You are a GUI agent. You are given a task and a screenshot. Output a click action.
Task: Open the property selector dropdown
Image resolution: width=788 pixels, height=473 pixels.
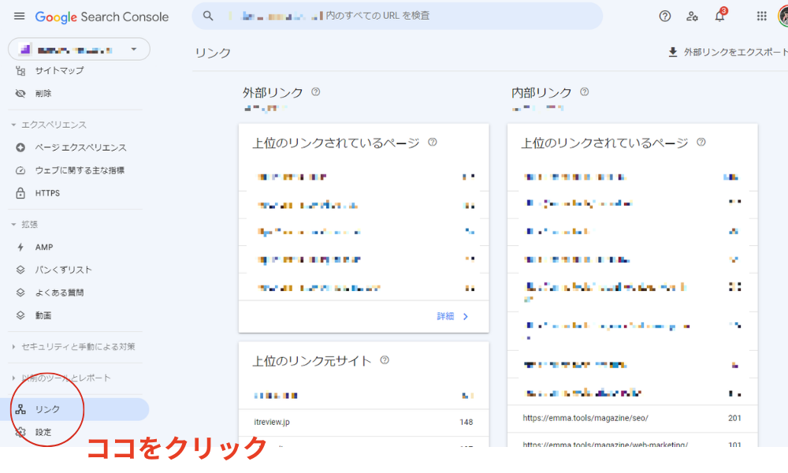78,49
